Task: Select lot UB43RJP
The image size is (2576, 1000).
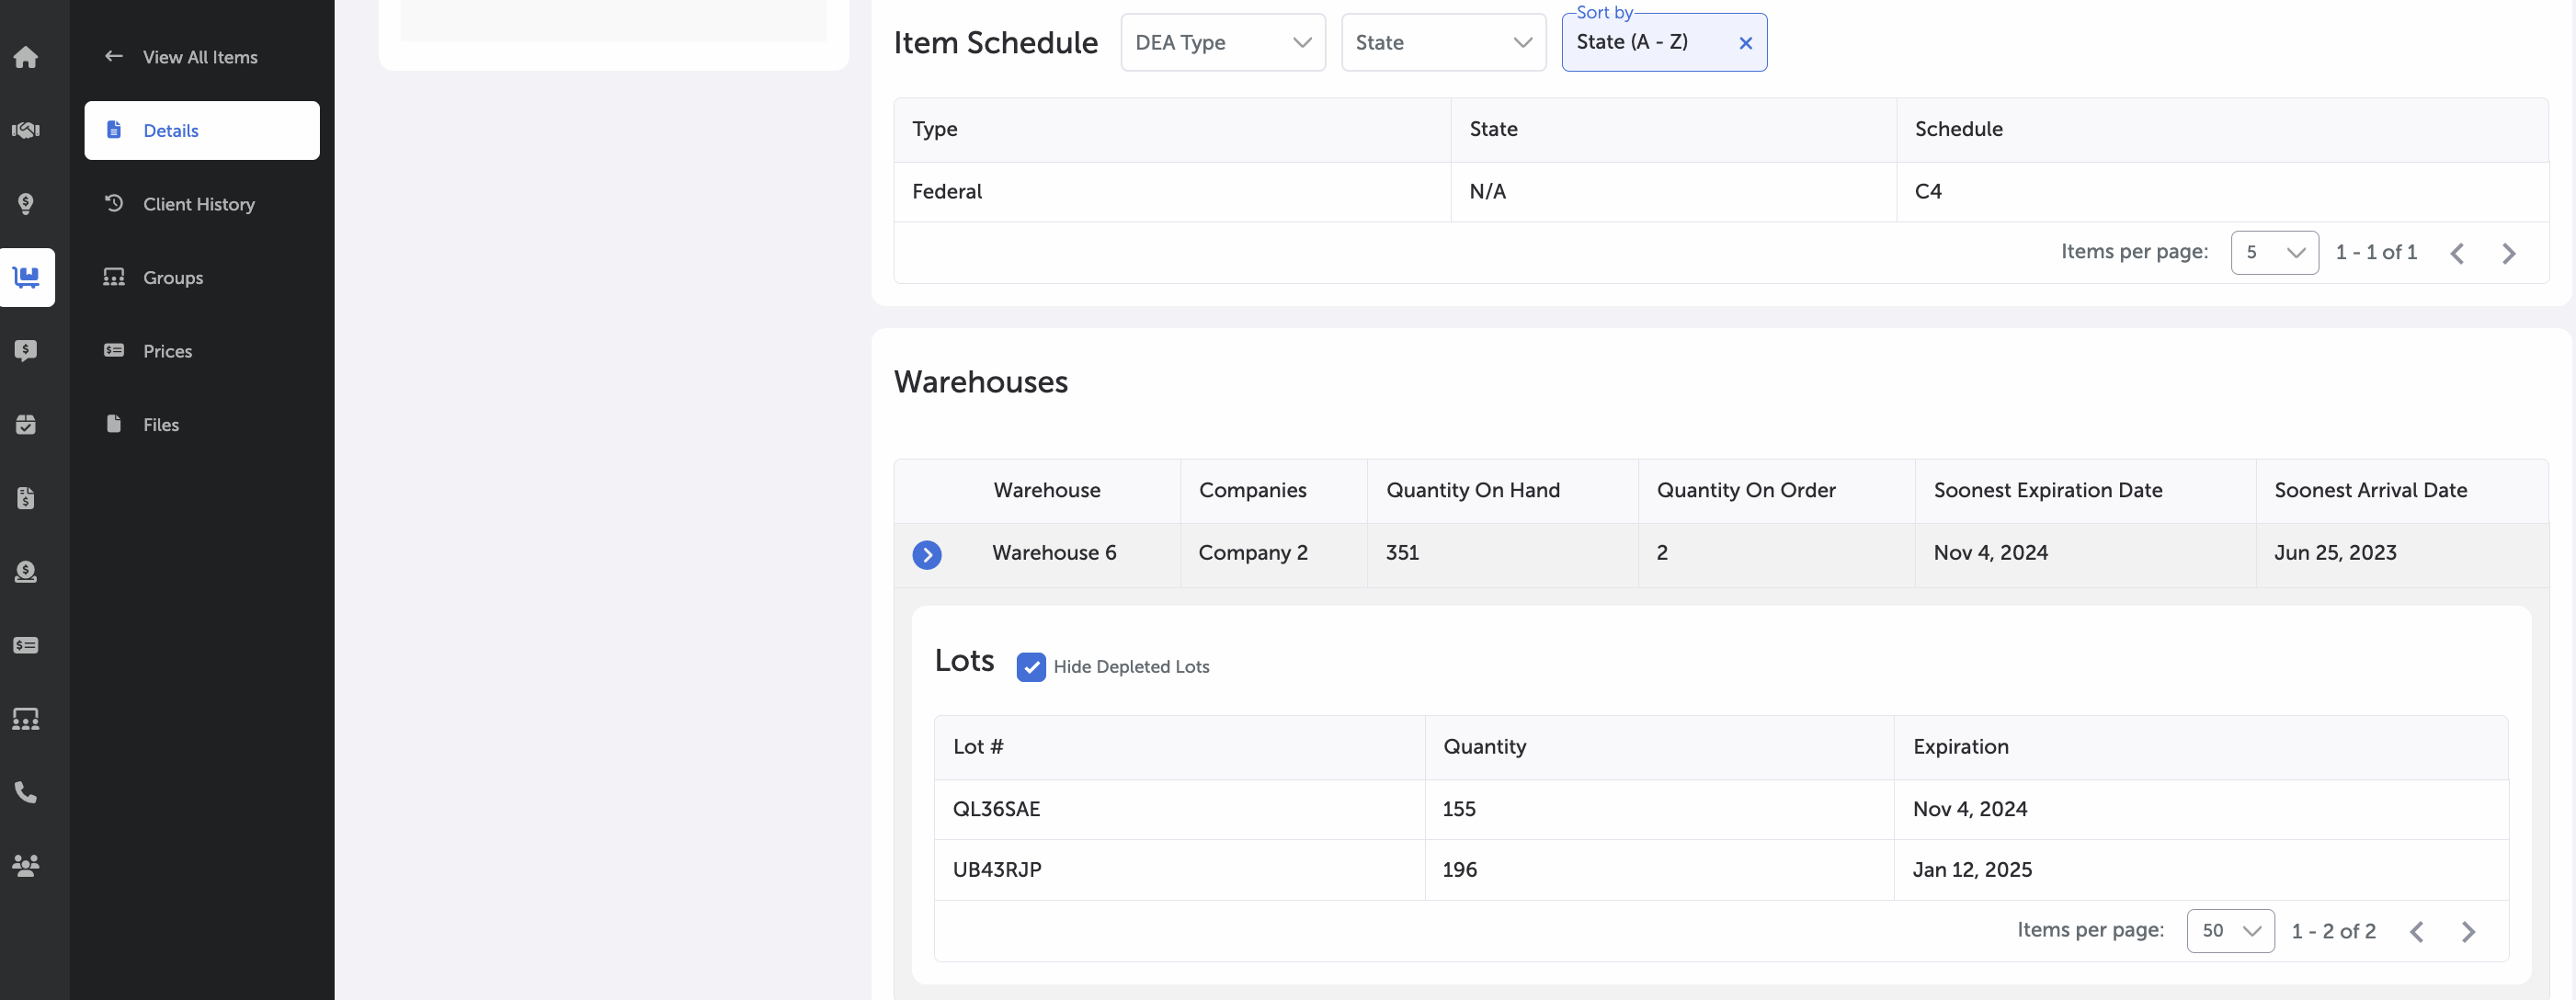Action: (996, 870)
